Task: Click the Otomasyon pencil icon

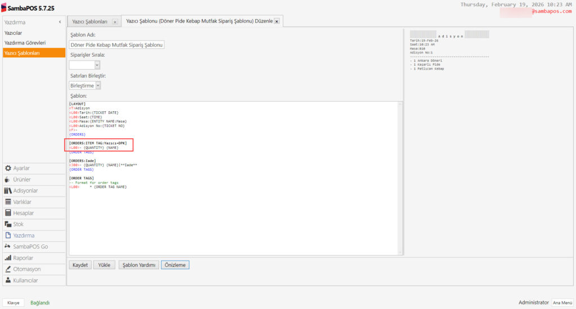Action: 8,269
